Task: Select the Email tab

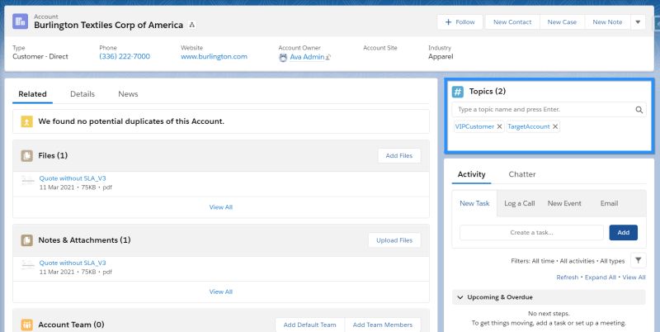Action: [x=609, y=203]
